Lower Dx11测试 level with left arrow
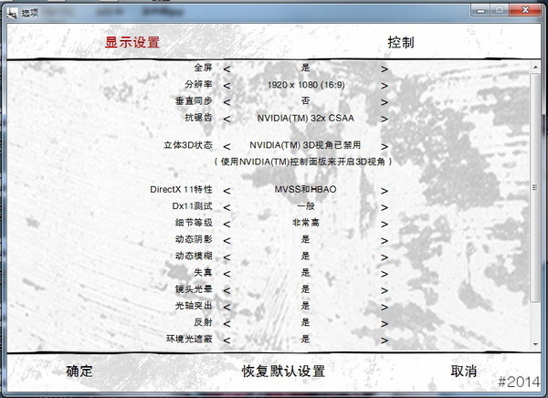Image resolution: width=548 pixels, height=398 pixels. click(227, 207)
